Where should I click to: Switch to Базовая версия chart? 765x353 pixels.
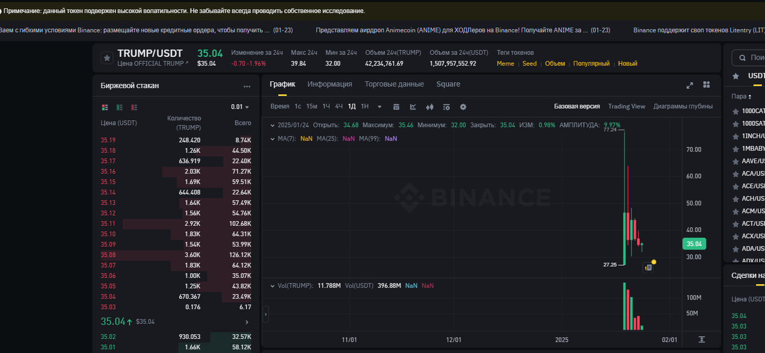click(x=577, y=106)
